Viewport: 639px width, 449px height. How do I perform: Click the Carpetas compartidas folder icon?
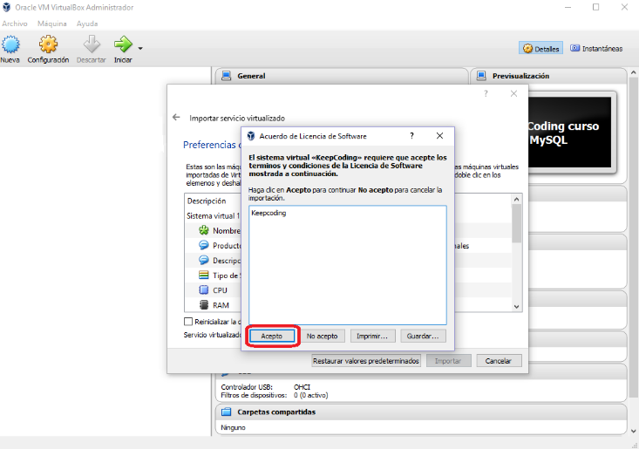coord(226,412)
